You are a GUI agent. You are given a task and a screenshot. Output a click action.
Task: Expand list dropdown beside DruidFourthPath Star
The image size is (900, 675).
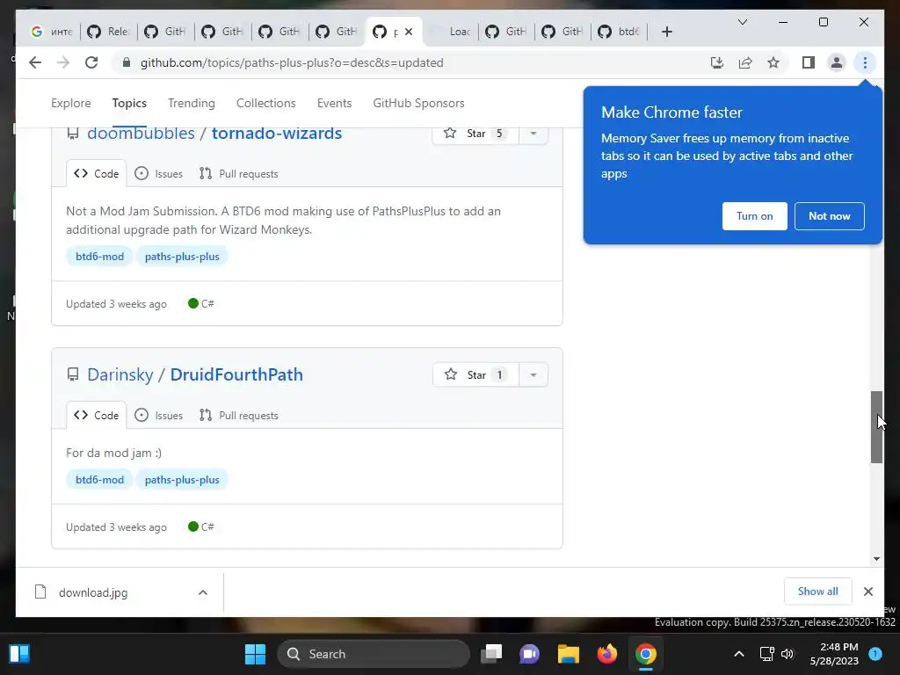533,374
